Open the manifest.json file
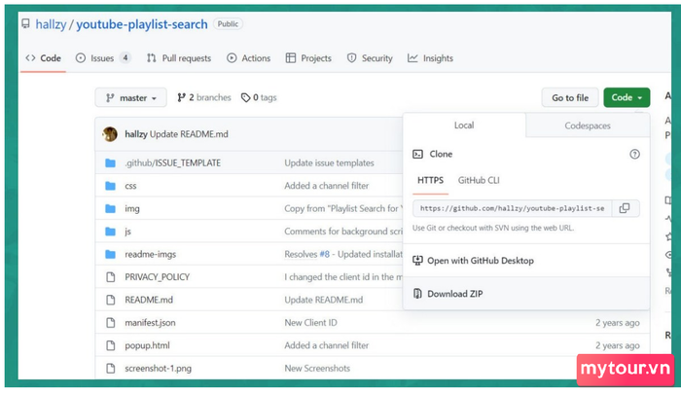681x394 pixels. (150, 323)
